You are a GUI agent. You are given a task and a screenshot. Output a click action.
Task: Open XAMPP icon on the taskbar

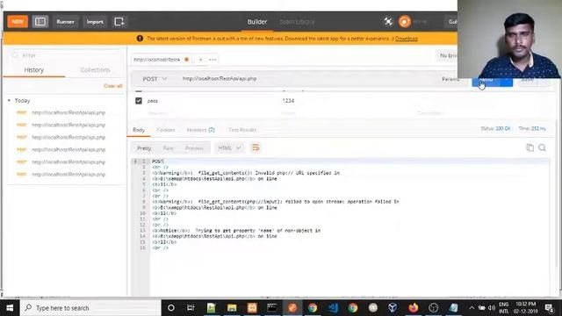[252, 308]
